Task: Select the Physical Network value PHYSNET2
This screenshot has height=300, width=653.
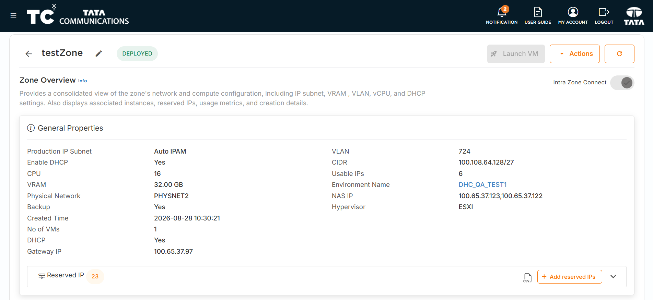Action: [x=171, y=196]
